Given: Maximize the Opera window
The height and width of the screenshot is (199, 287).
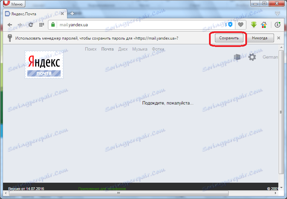Looking at the screenshot, I should pyautogui.click(x=264, y=3).
